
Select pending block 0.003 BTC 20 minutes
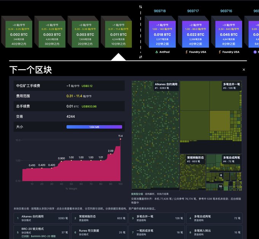(x=85, y=34)
